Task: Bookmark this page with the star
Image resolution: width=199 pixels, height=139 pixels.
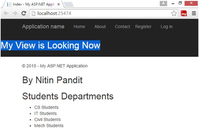Action: coord(174,13)
